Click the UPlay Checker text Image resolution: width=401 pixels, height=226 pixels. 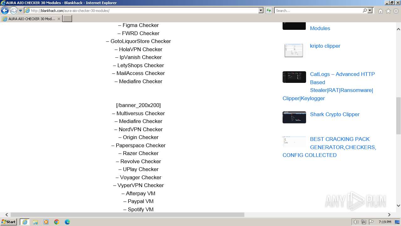point(138,169)
